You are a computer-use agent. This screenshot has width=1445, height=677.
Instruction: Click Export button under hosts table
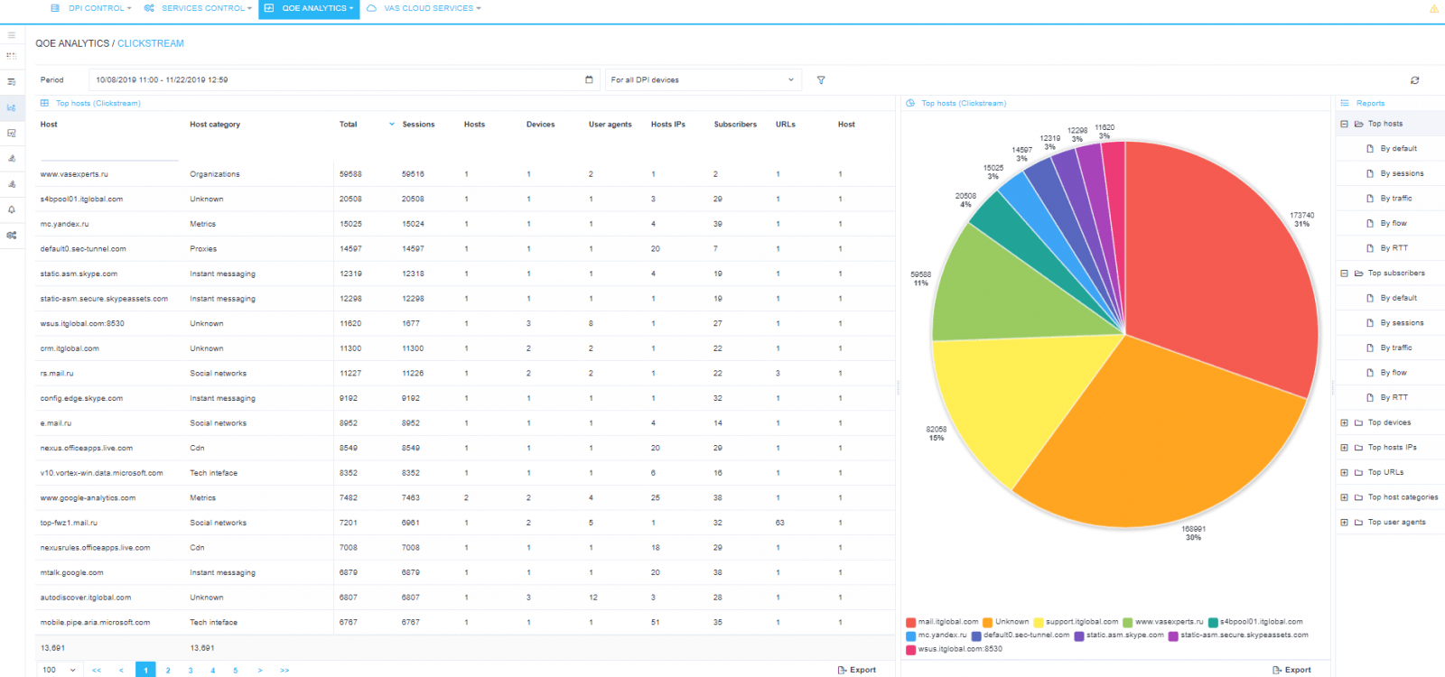tap(857, 670)
